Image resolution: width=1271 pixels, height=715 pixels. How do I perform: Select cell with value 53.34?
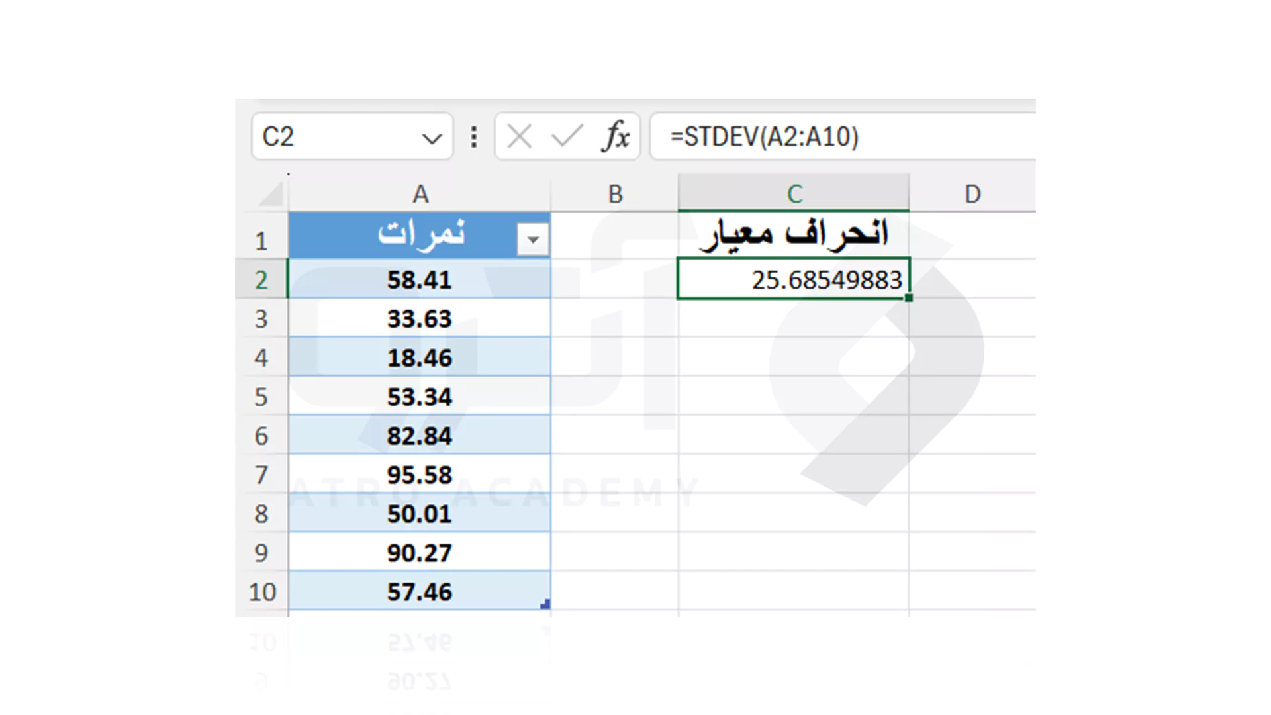[420, 397]
